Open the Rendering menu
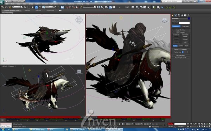This screenshot has width=211, height=131. coord(63,4)
